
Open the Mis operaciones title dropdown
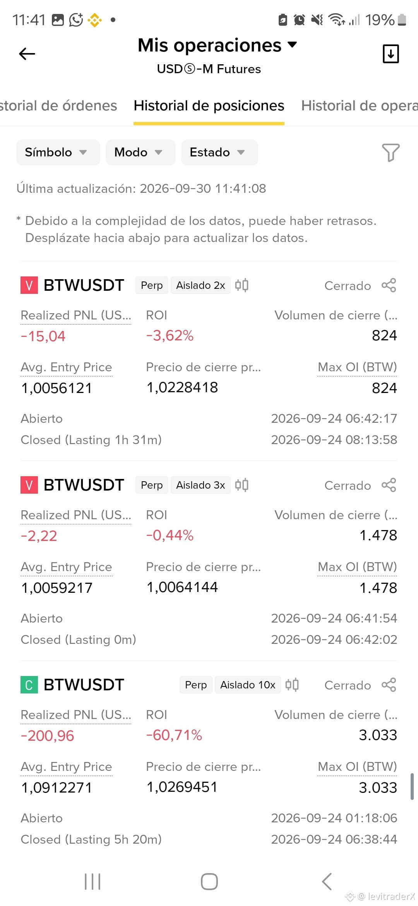pos(218,45)
